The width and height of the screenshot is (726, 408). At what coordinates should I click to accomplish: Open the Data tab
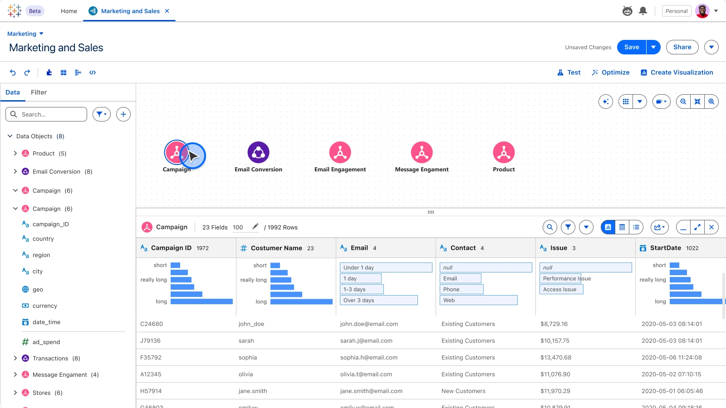click(x=13, y=92)
